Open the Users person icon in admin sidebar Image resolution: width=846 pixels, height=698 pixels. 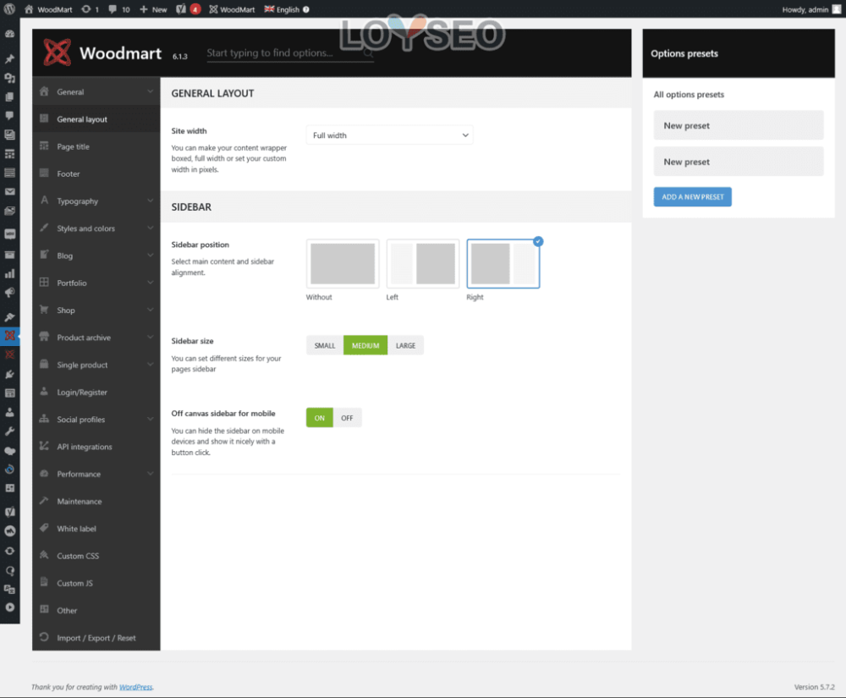[9, 412]
